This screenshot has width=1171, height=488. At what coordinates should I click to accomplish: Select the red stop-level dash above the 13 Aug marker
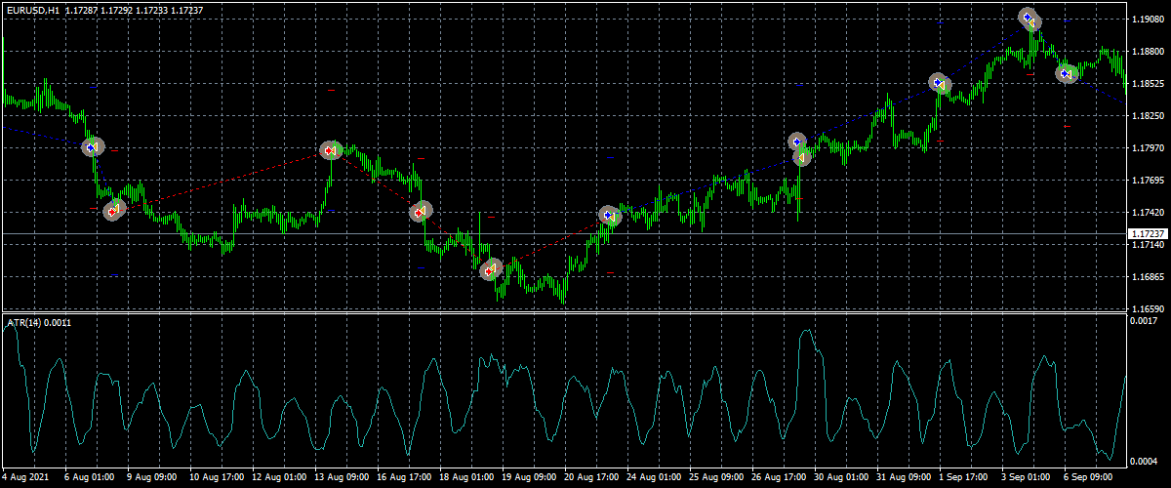point(332,90)
